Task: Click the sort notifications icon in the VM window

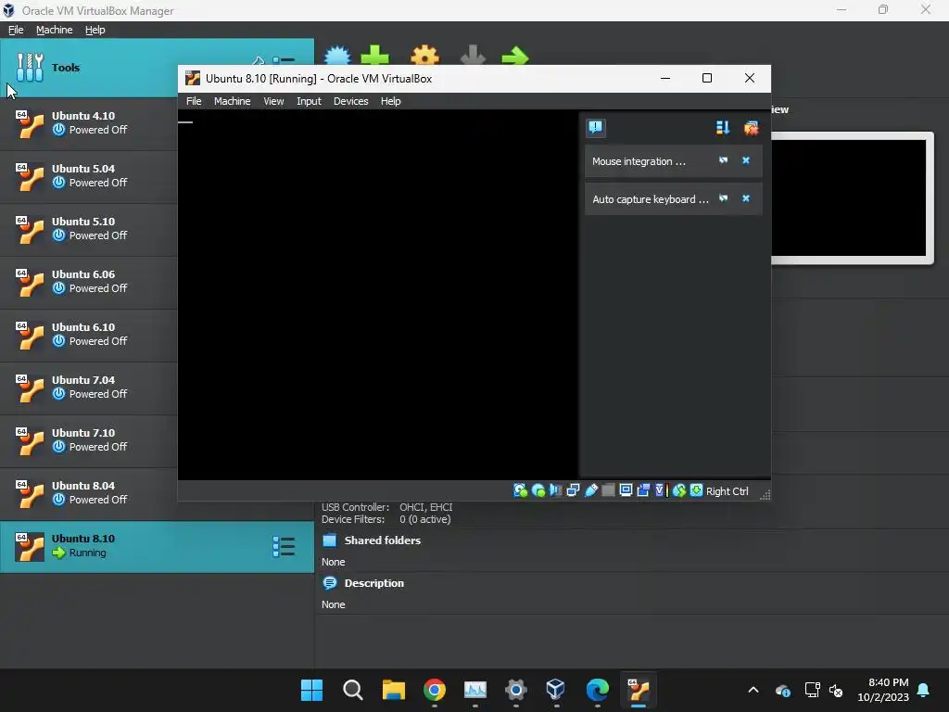Action: [723, 128]
